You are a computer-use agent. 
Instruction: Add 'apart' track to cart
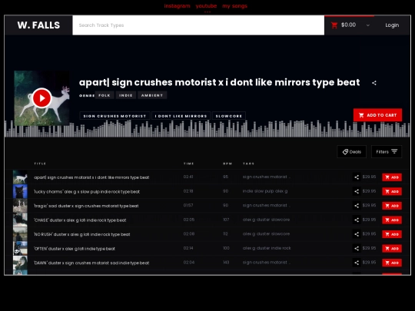coord(392,177)
